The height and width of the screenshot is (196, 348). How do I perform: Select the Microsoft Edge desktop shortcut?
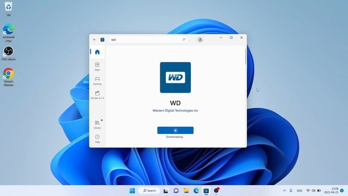(9, 33)
